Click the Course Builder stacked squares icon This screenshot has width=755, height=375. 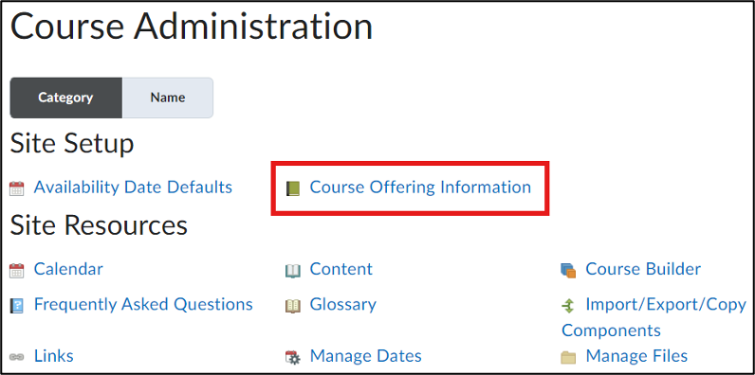pyautogui.click(x=568, y=271)
